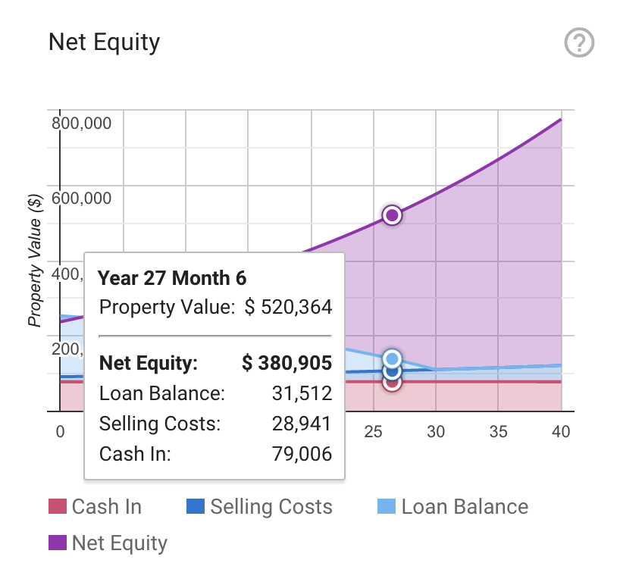Click the Net Equity chart title
Image resolution: width=620 pixels, height=585 pixels.
[x=104, y=42]
